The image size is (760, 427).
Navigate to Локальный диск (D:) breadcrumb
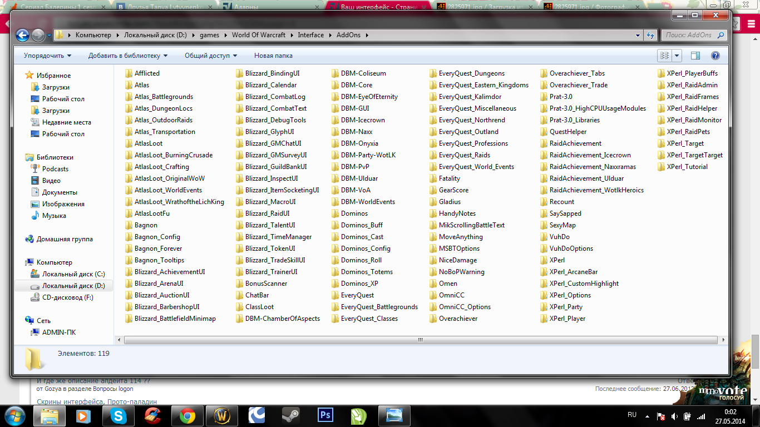155,35
